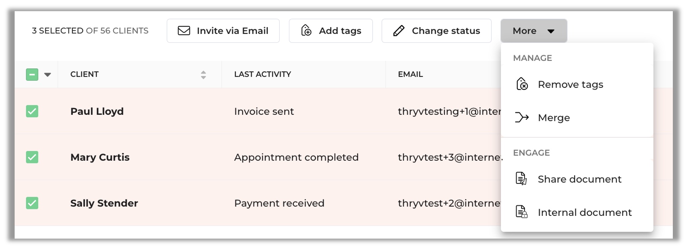Click the pencil icon on Change status
Image resolution: width=689 pixels, height=249 pixels.
coord(399,30)
